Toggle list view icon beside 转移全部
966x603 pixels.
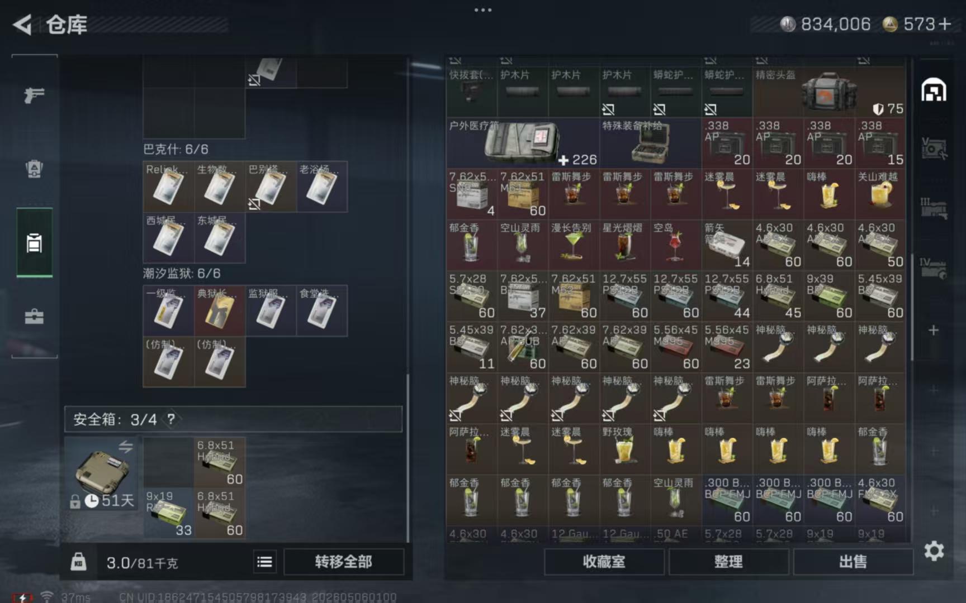264,562
